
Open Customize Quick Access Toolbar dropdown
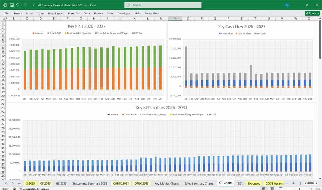click(x=33, y=5)
